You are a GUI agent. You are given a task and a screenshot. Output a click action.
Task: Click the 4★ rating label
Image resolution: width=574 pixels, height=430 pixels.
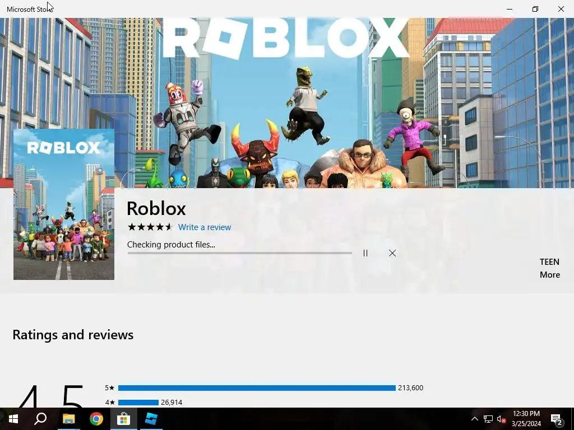(110, 403)
